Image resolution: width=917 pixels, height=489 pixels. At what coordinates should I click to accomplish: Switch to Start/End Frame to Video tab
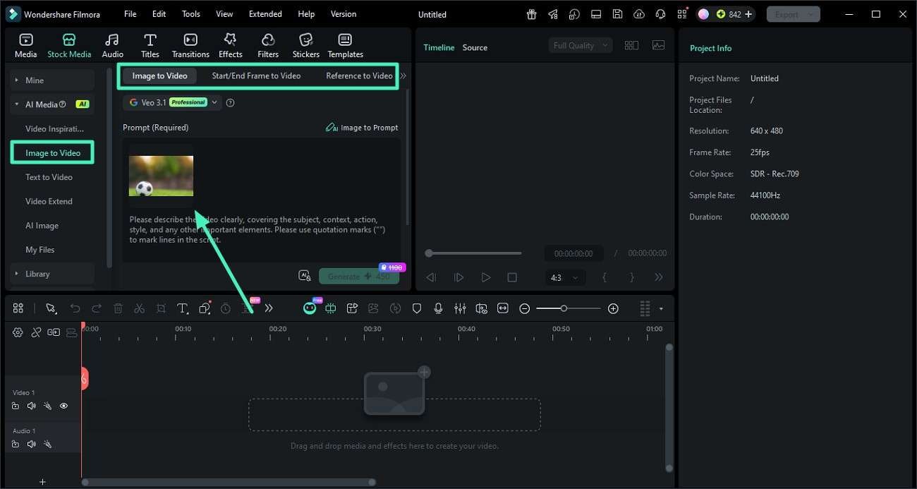(256, 76)
